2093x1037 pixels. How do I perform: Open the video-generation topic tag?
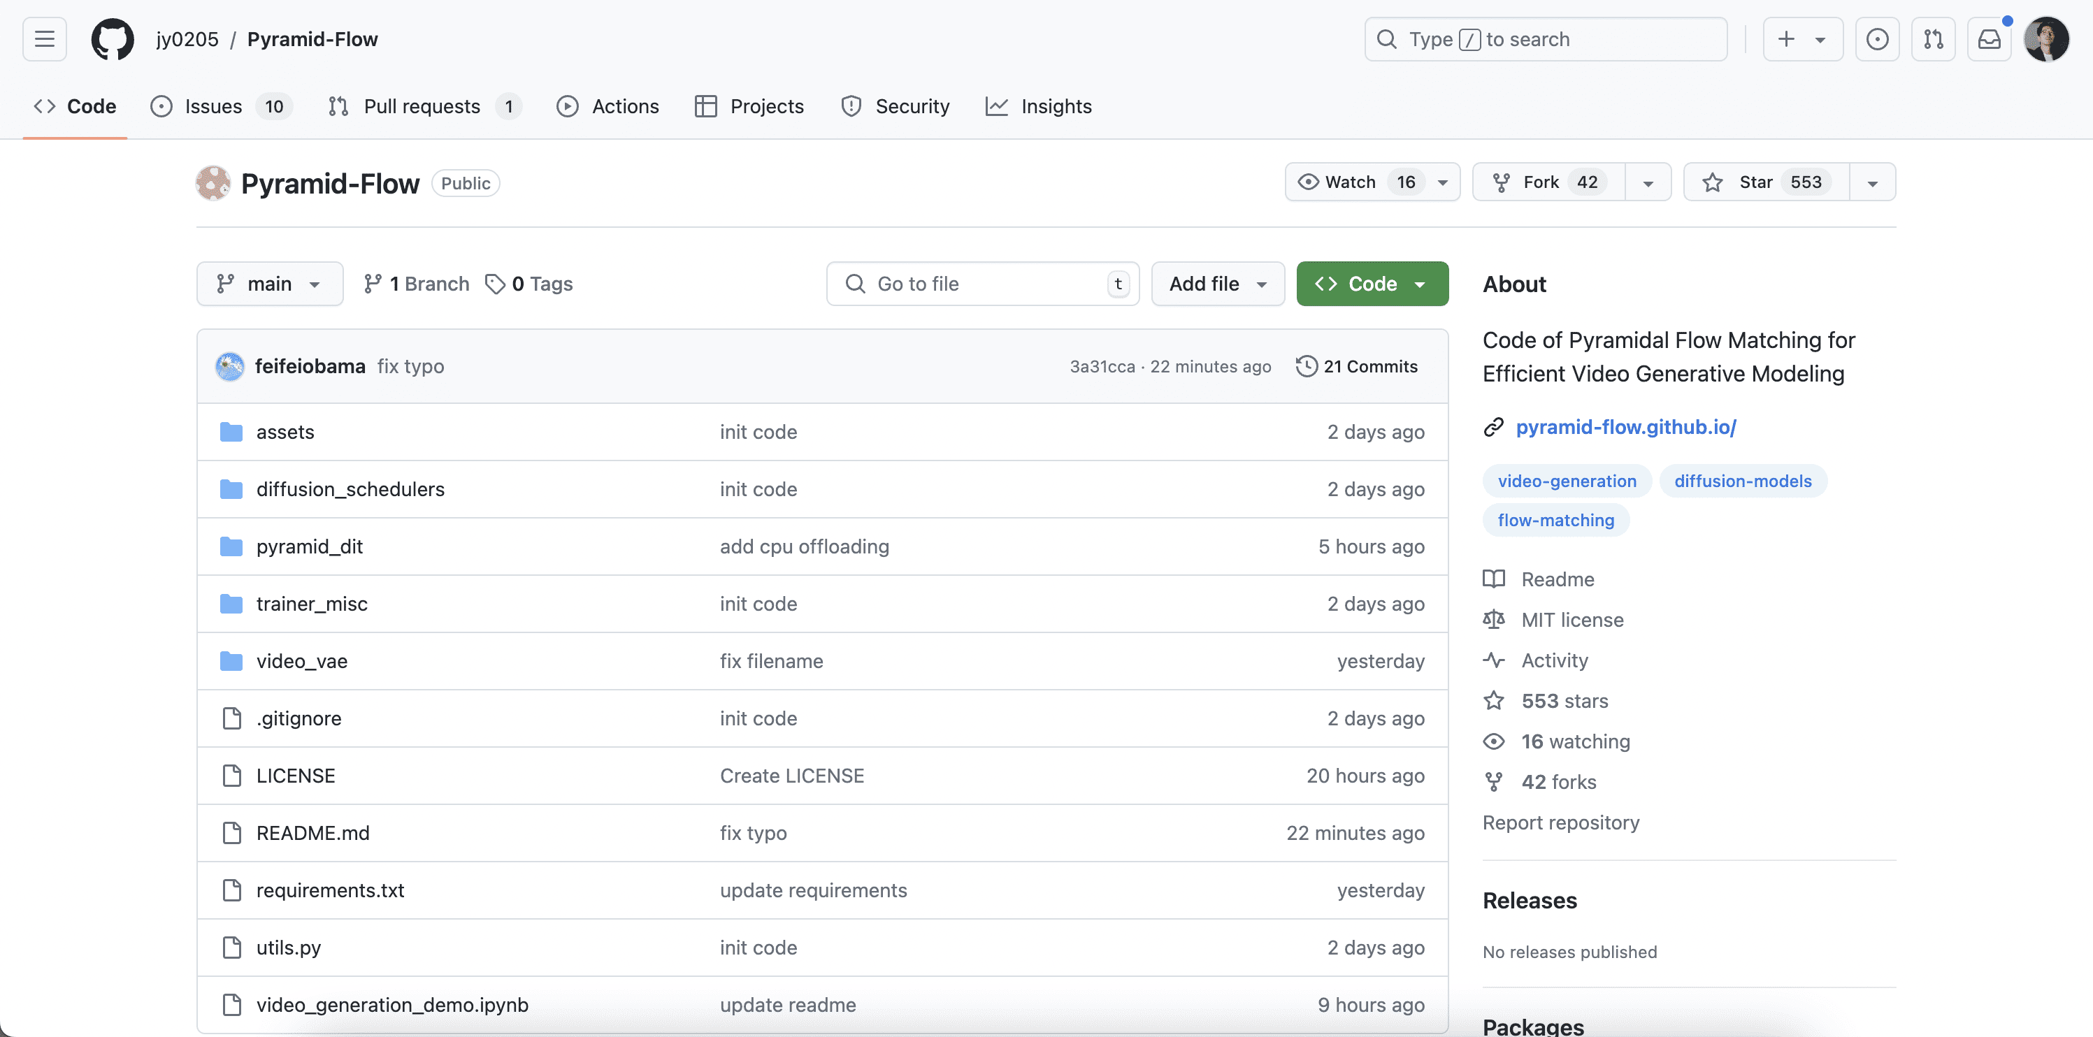point(1567,481)
